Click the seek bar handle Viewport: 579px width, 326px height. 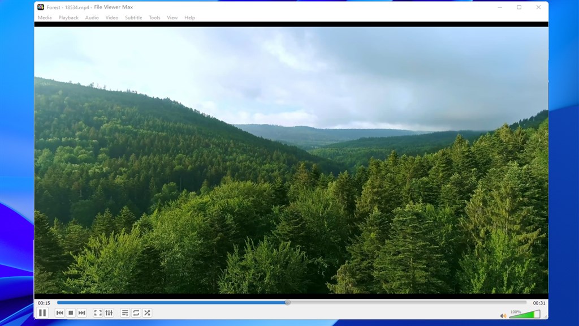(x=288, y=302)
